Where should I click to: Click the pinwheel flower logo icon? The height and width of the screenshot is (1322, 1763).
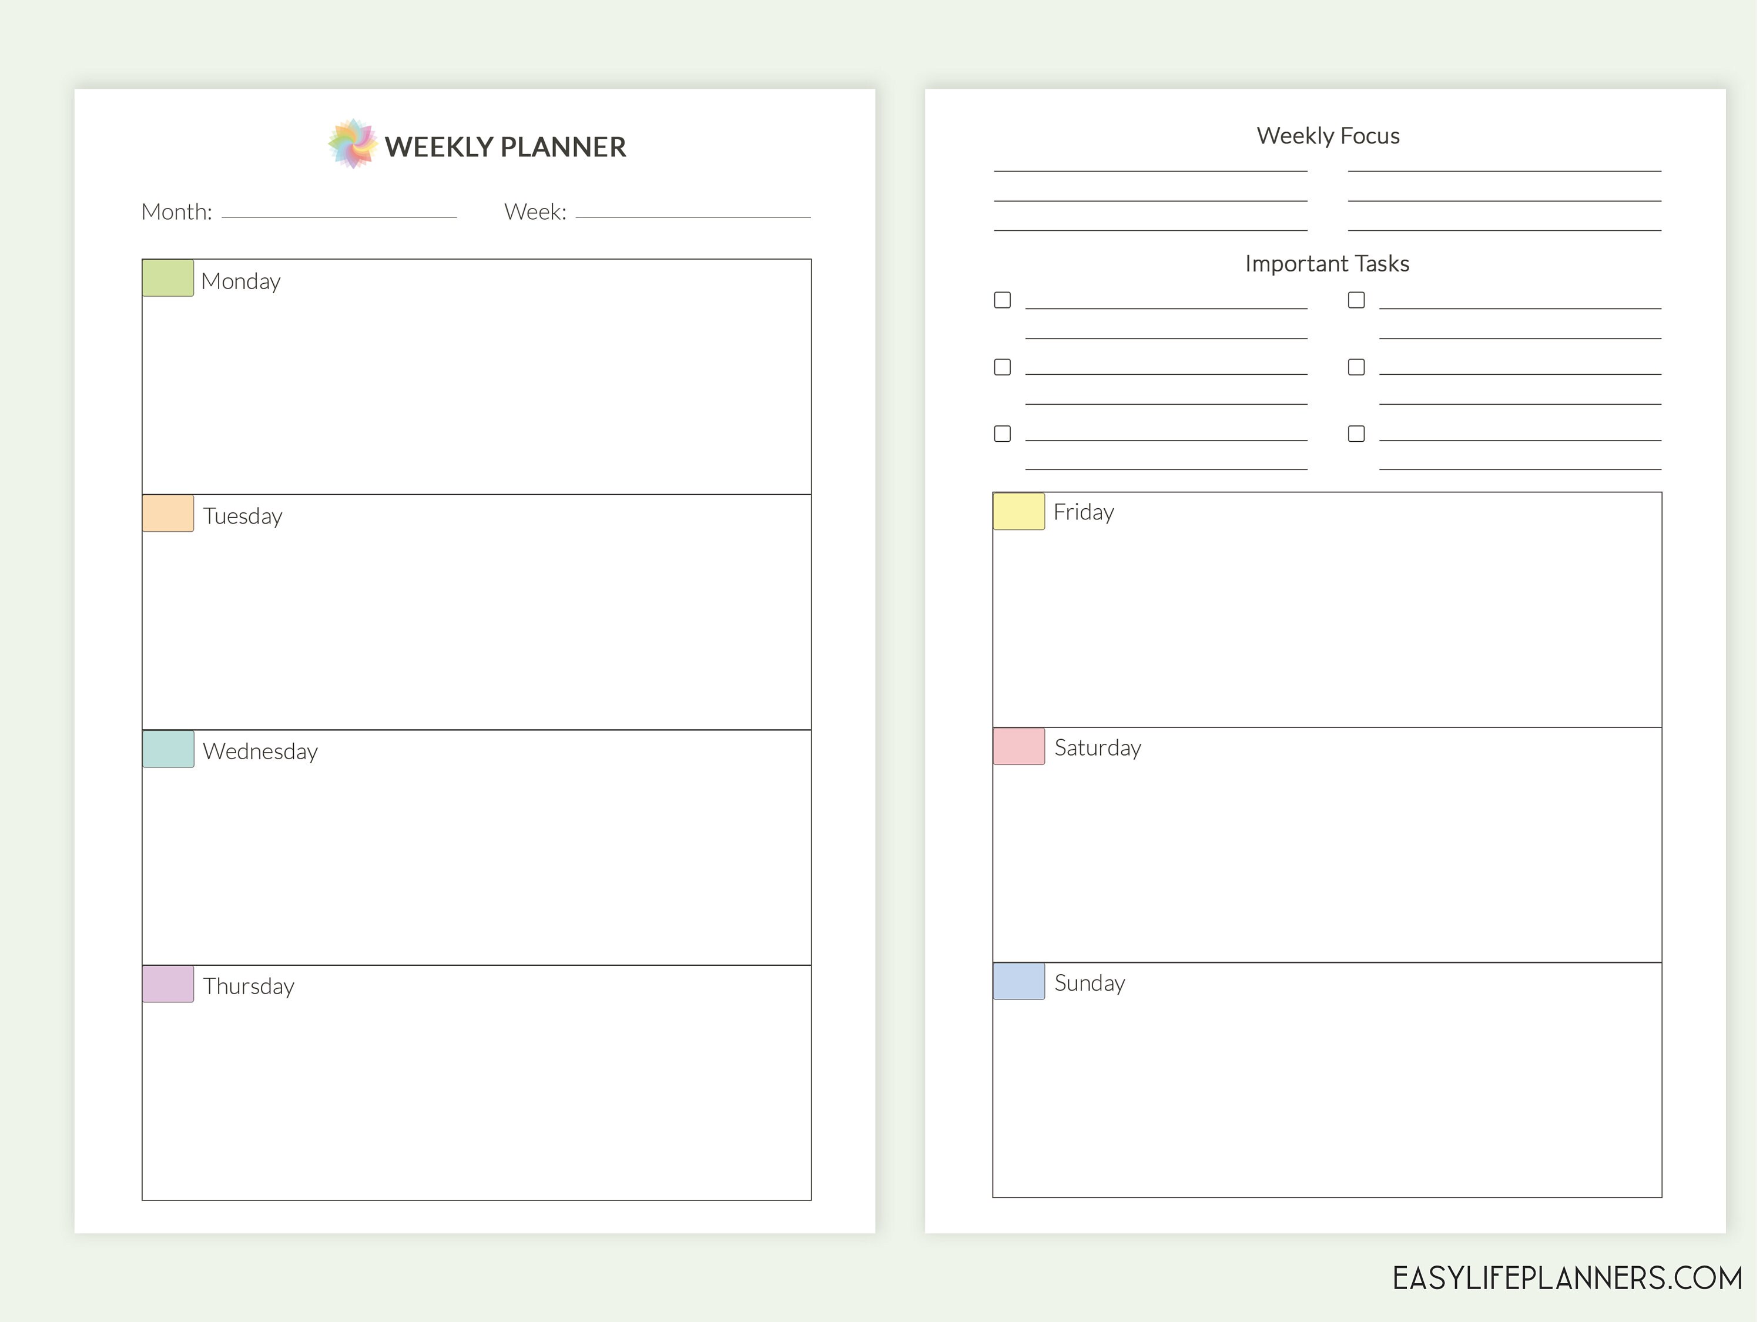353,144
